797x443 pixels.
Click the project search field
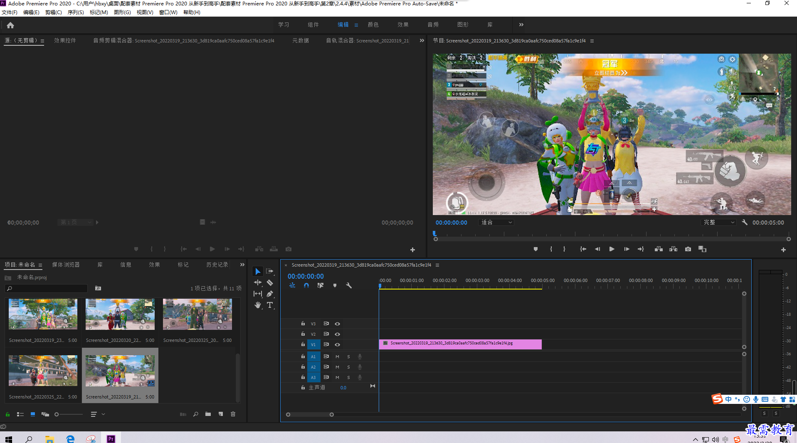click(x=46, y=288)
